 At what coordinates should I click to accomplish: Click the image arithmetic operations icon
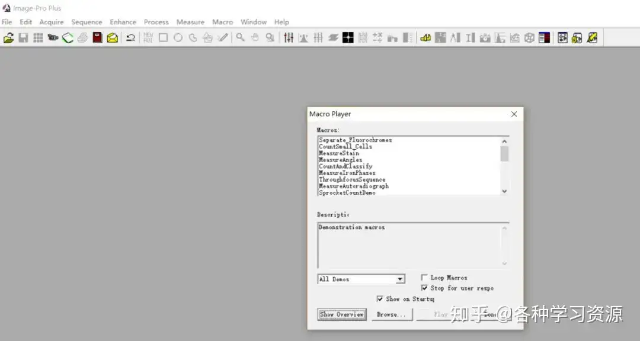pyautogui.click(x=377, y=38)
